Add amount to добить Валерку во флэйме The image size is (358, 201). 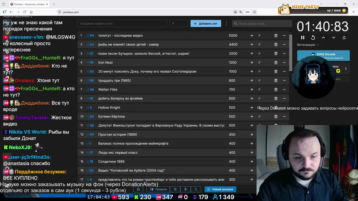click(x=252, y=98)
